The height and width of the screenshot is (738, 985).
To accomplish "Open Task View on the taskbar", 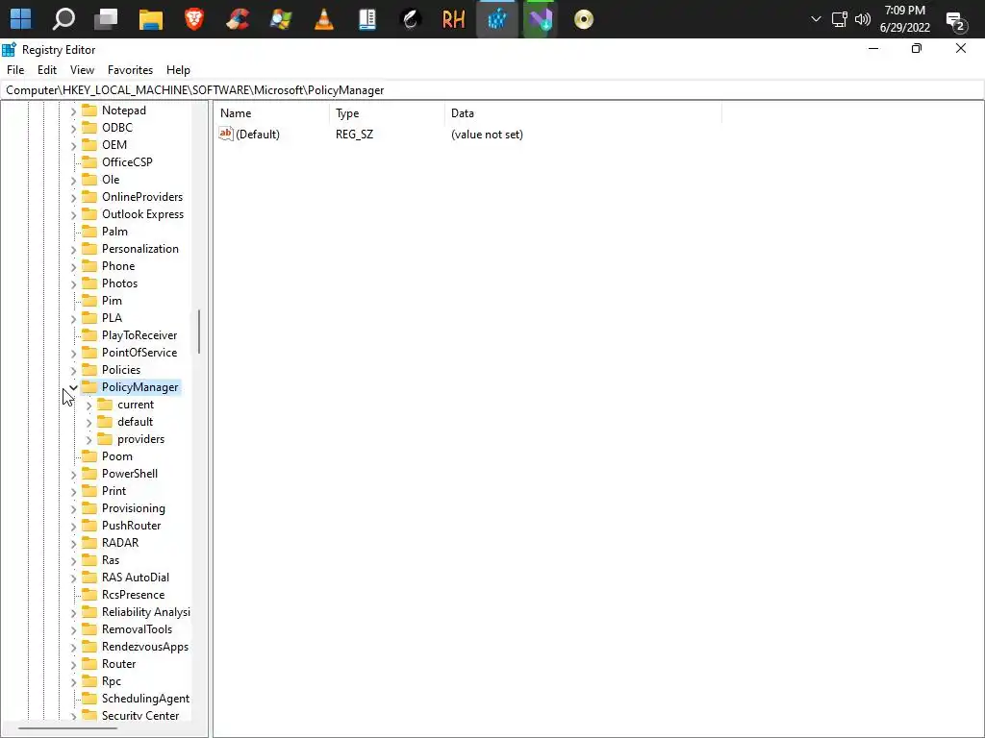I will click(106, 19).
